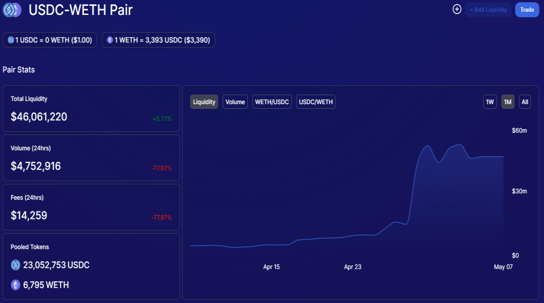Click the USDC coin icon in price pill
Viewport: 544px width, 303px height.
pos(11,40)
